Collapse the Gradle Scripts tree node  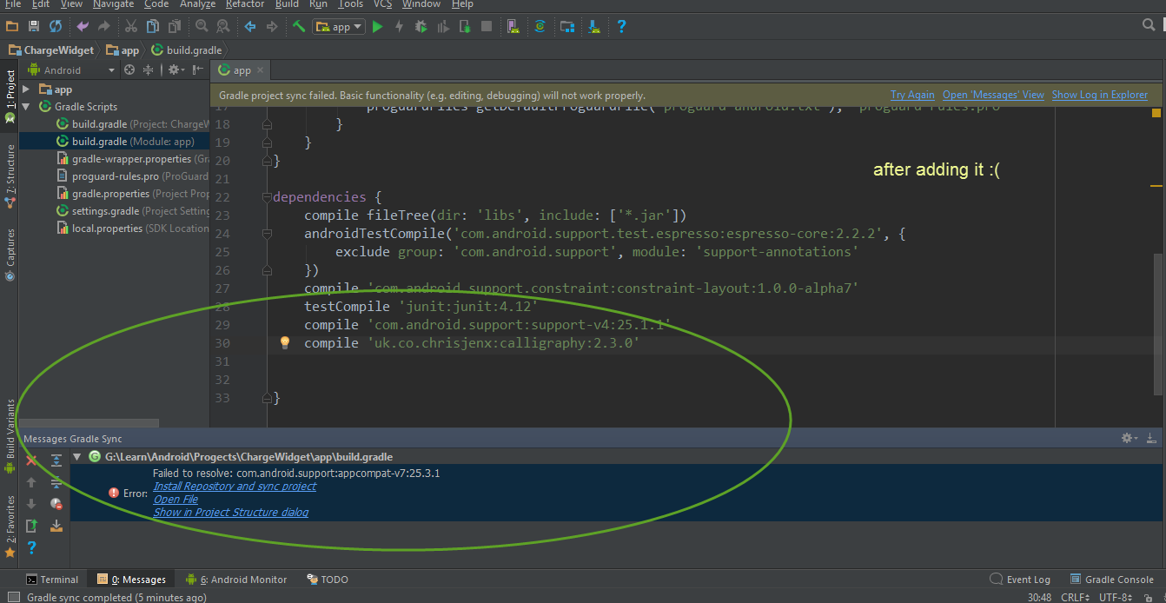point(26,107)
